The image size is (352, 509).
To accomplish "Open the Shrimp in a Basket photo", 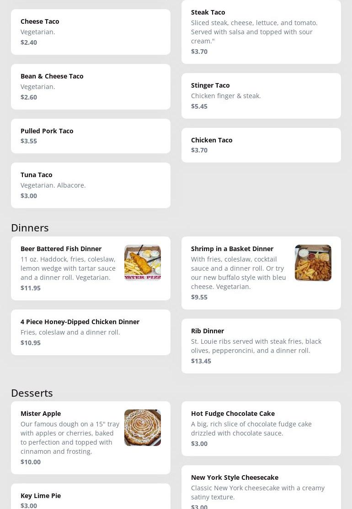I will [313, 262].
